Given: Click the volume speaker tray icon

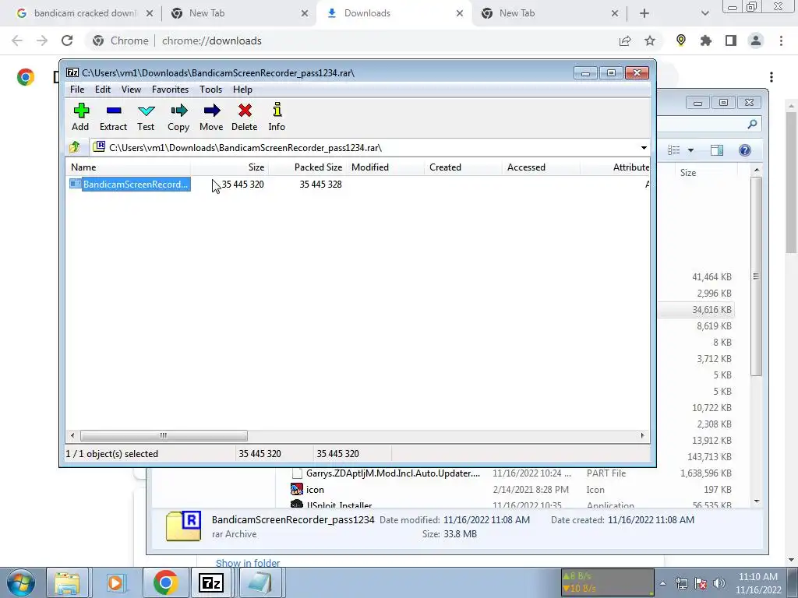Looking at the screenshot, I should click(719, 583).
